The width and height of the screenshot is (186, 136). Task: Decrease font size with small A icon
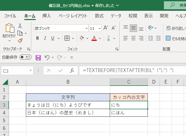[x=114, y=28]
